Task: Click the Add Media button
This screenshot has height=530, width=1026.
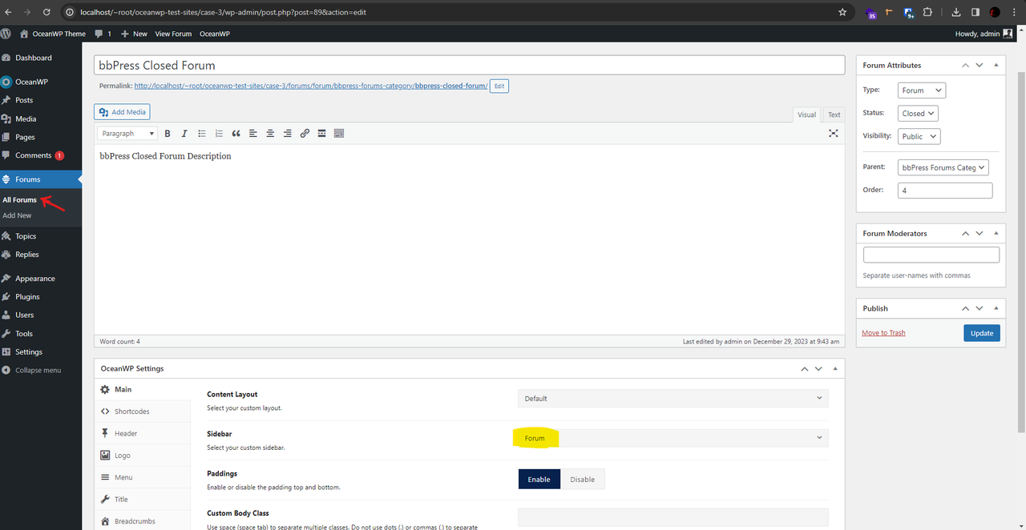Action: point(122,112)
